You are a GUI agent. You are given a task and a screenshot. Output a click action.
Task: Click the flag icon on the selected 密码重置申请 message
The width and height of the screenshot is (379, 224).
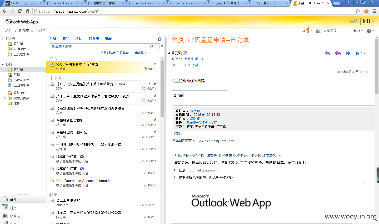pos(155,64)
